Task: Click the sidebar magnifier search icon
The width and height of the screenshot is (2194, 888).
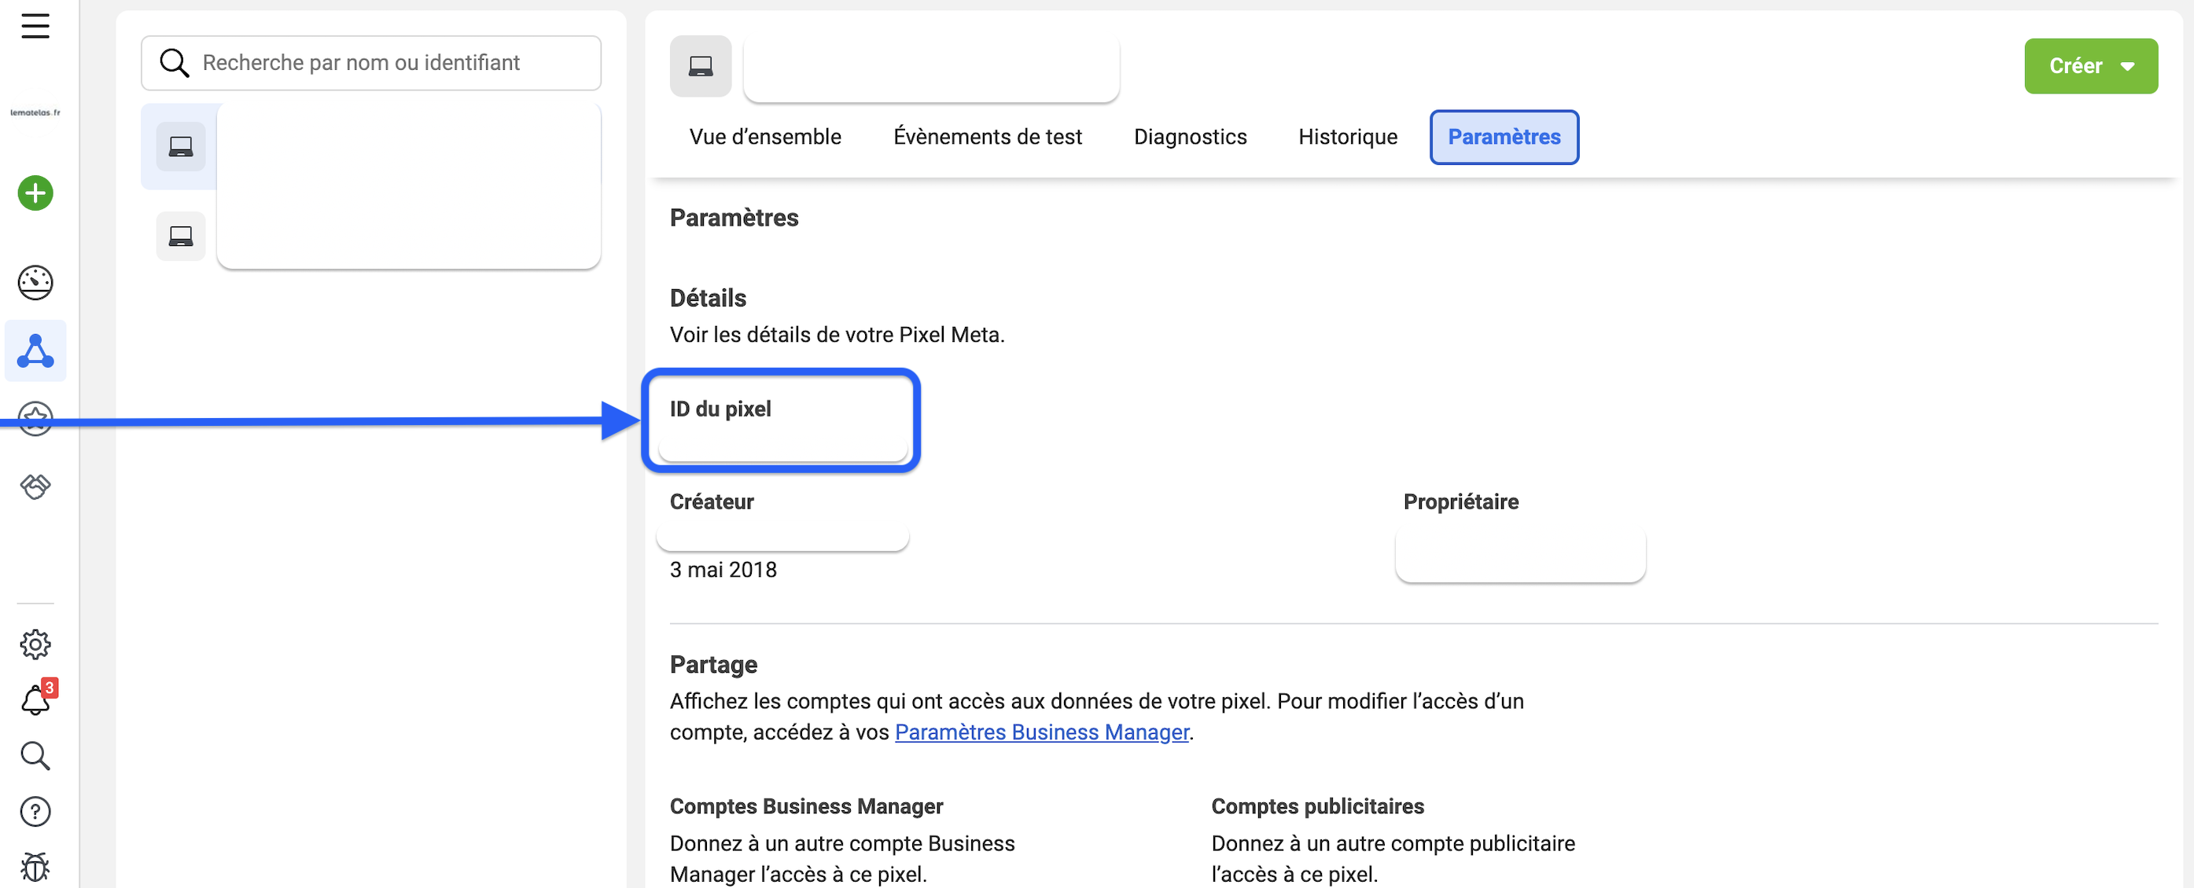Action: tap(35, 756)
